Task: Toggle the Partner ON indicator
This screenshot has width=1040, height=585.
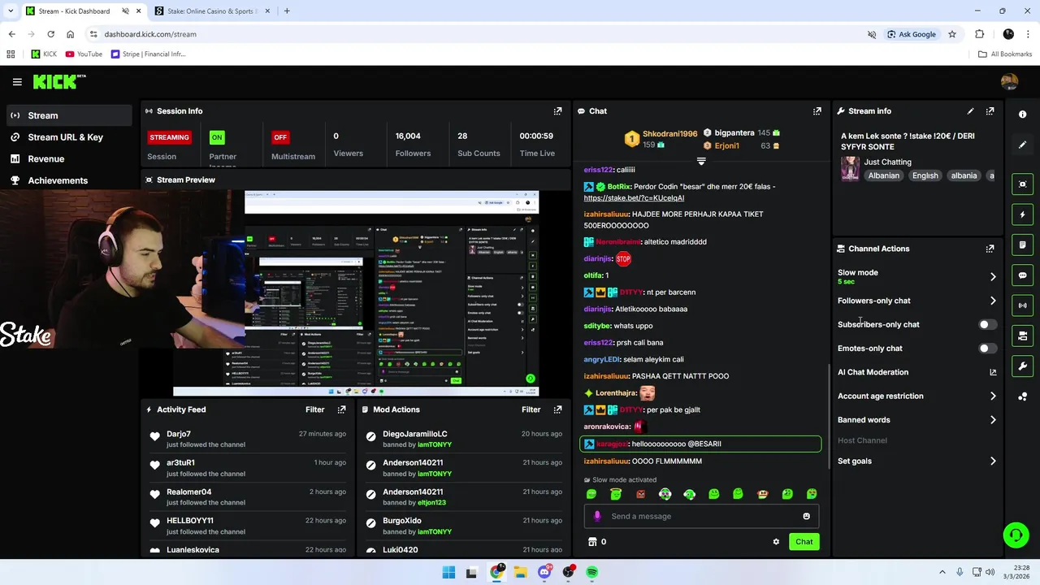Action: tap(216, 137)
